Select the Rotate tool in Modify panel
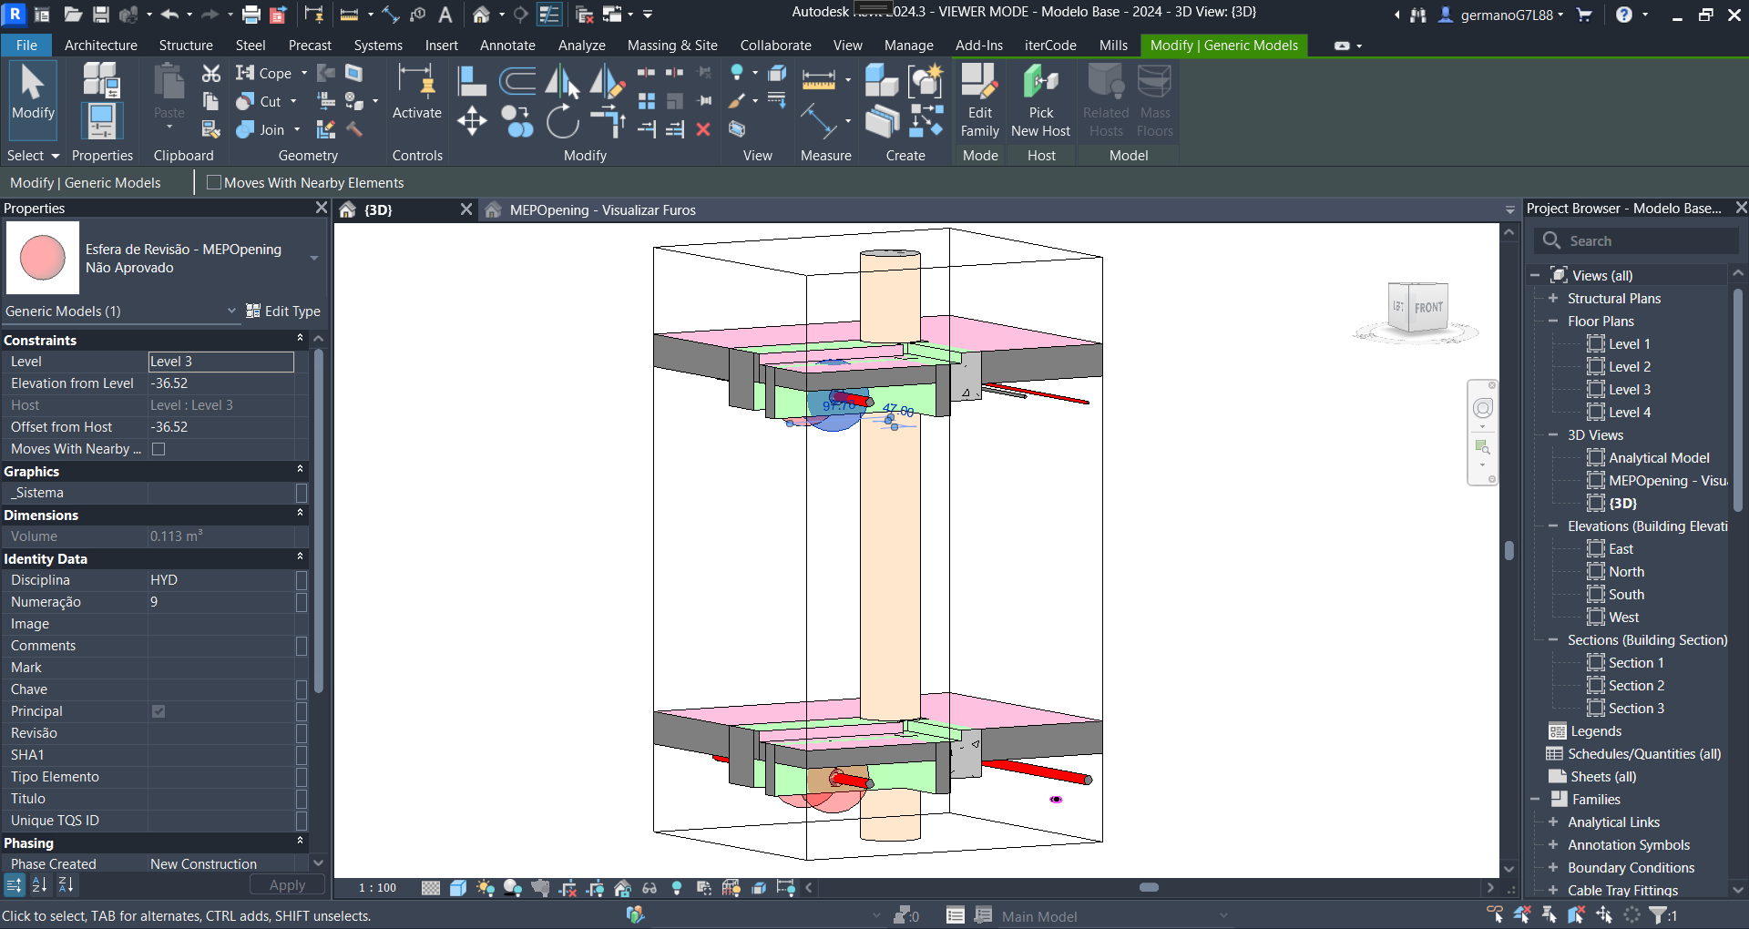Screen dimensions: 1749x929 (x=562, y=121)
